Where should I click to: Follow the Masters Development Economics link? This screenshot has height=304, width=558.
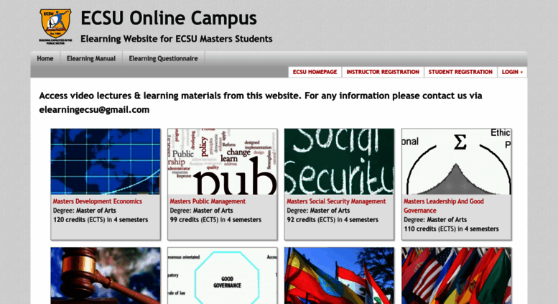point(98,201)
